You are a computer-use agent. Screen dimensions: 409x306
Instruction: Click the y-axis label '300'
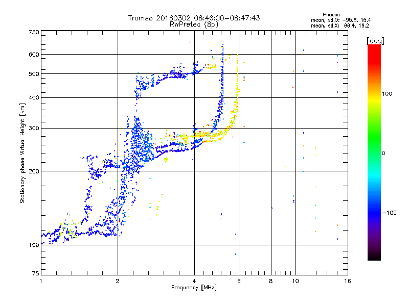point(34,129)
